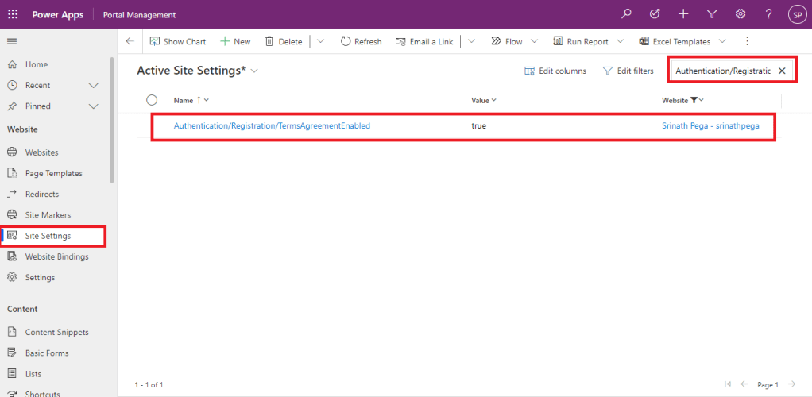This screenshot has width=812, height=397.
Task: Collapse the sidebar with hamburger icon
Action: pyautogui.click(x=12, y=41)
